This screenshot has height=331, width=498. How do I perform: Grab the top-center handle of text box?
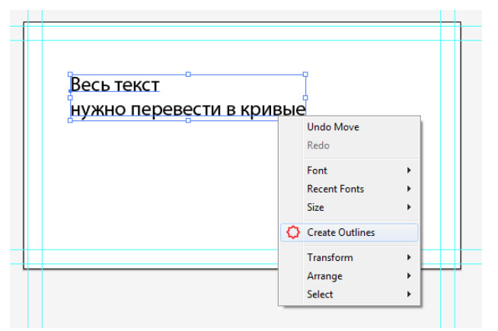188,75
